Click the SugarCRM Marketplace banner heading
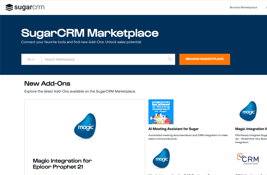Viewport: 267px width, 175px height. (x=90, y=33)
